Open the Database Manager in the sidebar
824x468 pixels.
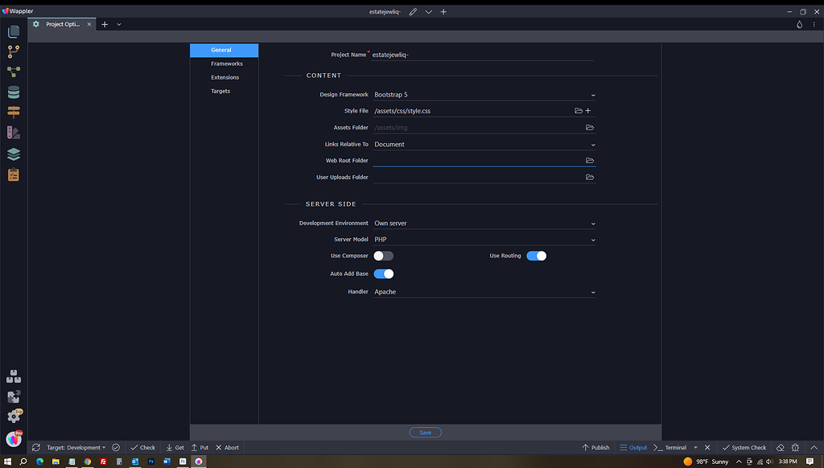pyautogui.click(x=13, y=91)
